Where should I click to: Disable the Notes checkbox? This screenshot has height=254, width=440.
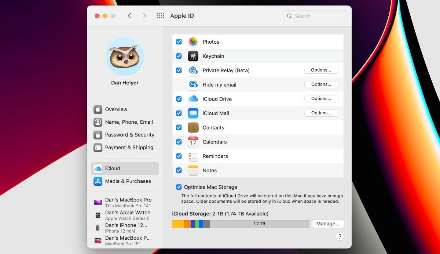click(x=179, y=170)
